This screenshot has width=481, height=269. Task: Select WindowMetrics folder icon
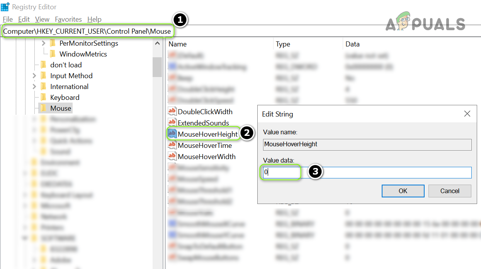tap(53, 54)
